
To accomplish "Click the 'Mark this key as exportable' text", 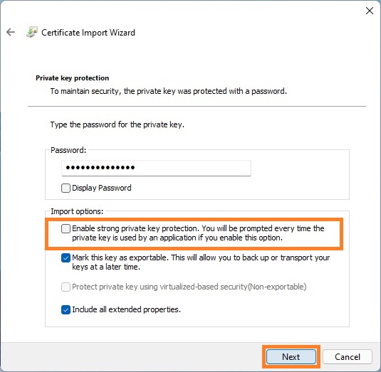I will click(120, 257).
